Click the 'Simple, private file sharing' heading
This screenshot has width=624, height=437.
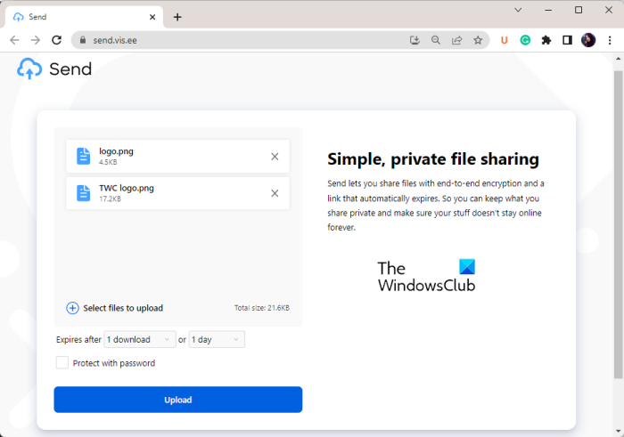(x=433, y=159)
